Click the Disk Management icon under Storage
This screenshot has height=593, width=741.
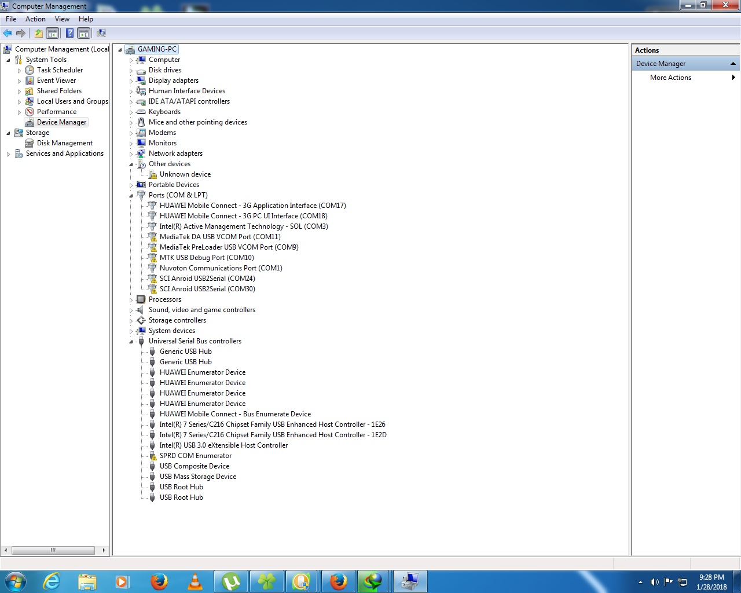[30, 143]
